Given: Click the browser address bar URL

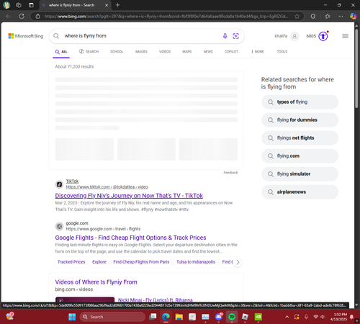Looking at the screenshot, I should [166, 16].
